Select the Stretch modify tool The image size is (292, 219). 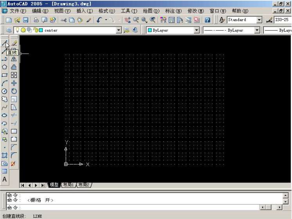(x=14, y=107)
